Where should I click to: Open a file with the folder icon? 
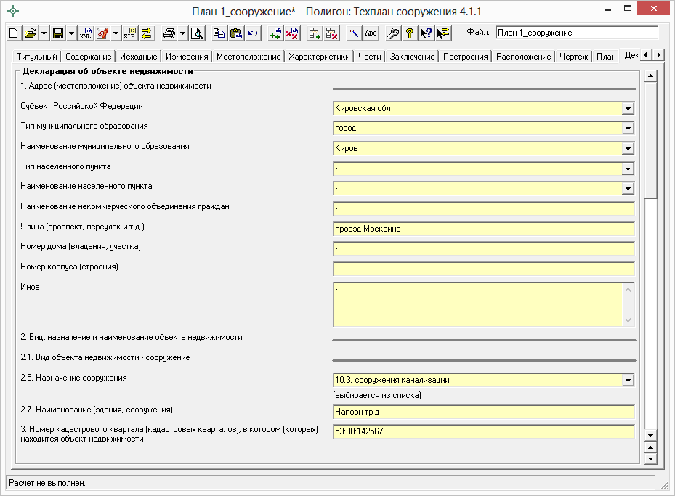30,33
